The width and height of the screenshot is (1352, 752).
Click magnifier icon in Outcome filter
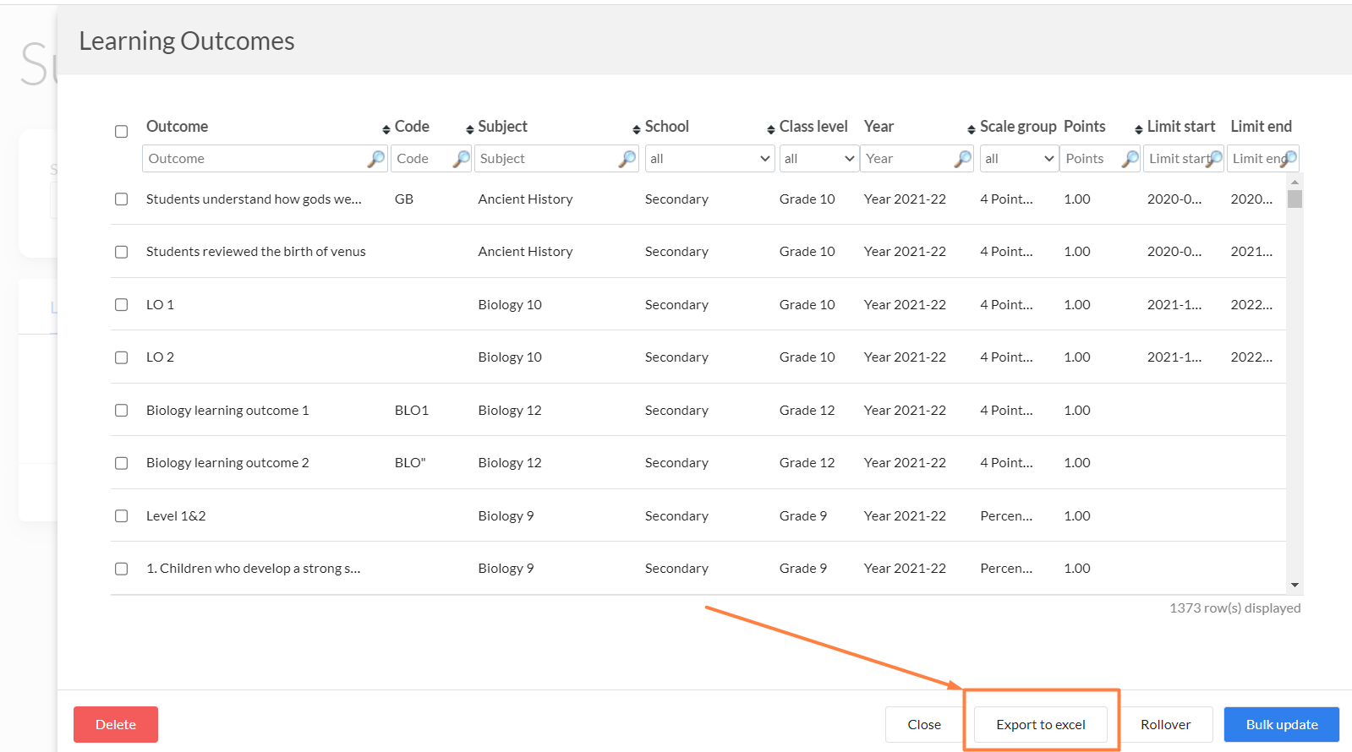pos(376,159)
